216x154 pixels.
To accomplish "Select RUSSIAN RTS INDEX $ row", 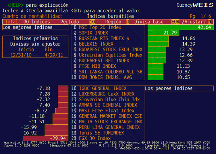I will click(x=108, y=39).
